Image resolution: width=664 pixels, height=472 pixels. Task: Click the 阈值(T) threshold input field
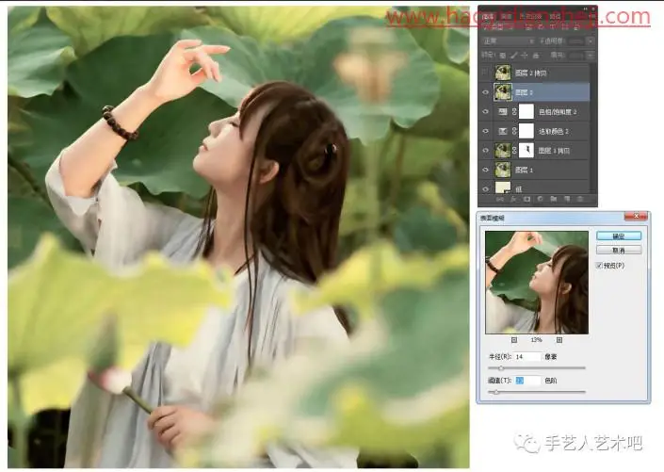click(x=527, y=381)
